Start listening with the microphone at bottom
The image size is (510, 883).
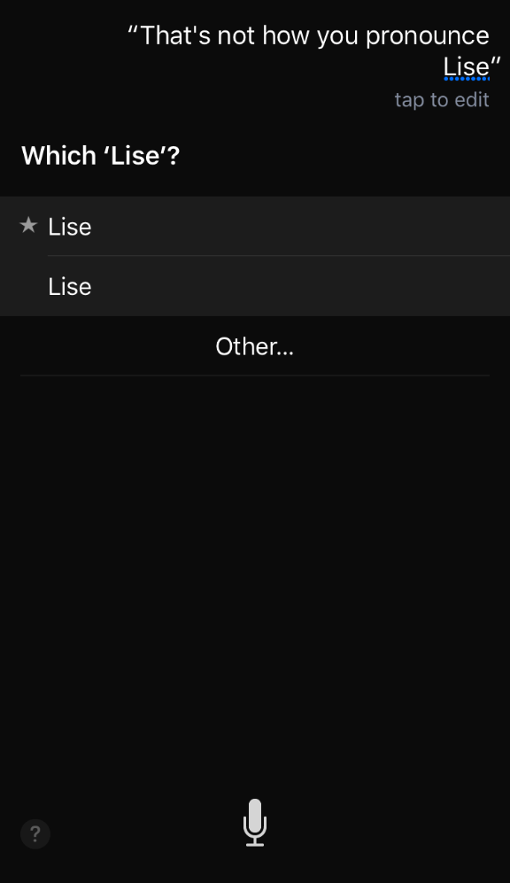(255, 822)
